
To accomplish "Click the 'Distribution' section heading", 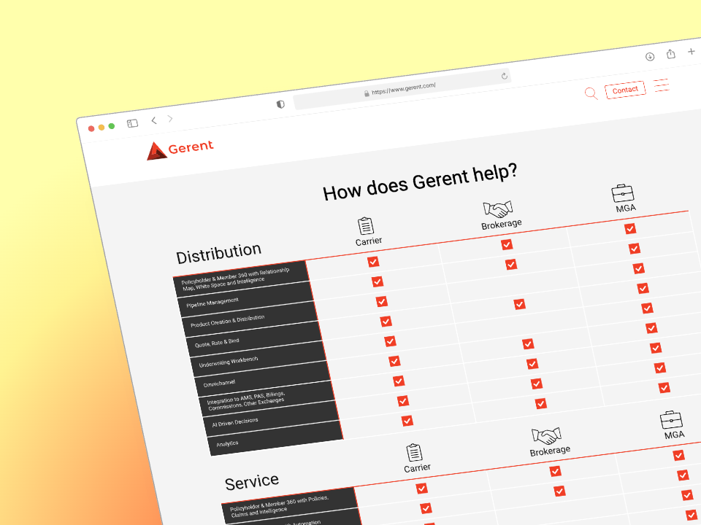I will [218, 254].
